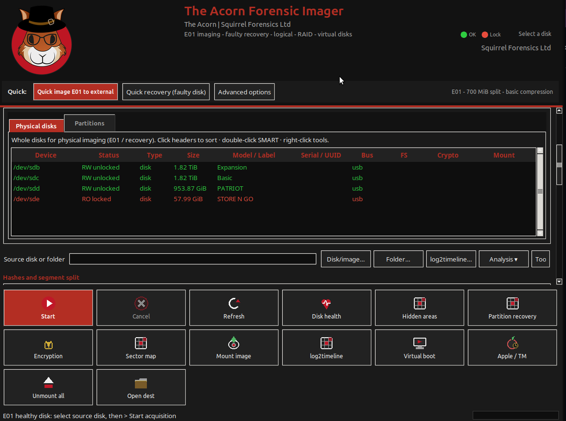Launch Partition recovery tool
This screenshot has width=566, height=421.
coord(512,307)
